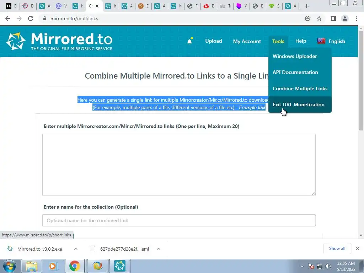Close the downloads bar

coord(358,248)
